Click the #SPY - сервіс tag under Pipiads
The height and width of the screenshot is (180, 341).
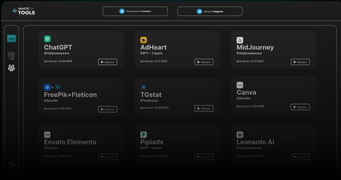(x=151, y=148)
